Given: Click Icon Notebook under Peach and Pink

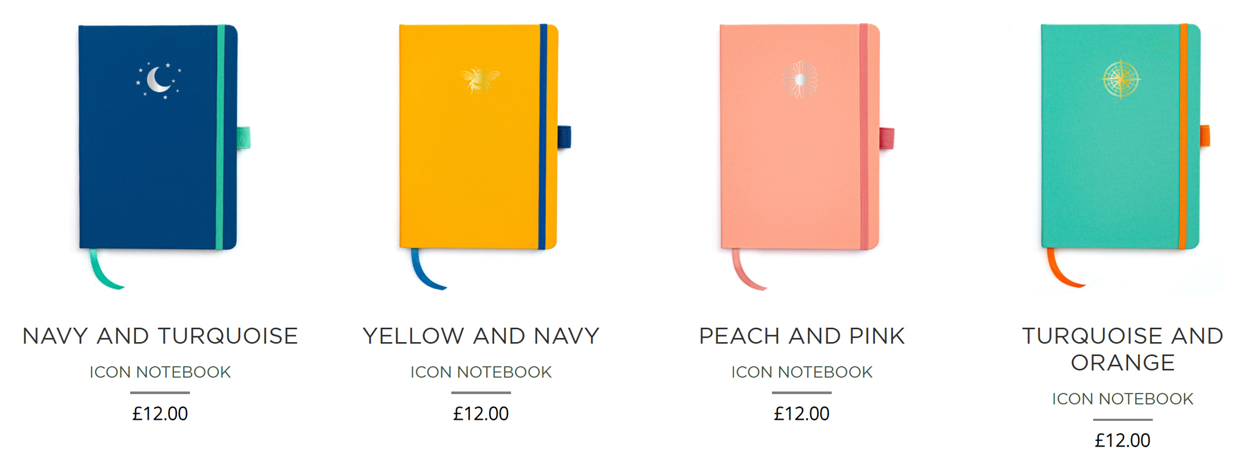Looking at the screenshot, I should pos(802,372).
